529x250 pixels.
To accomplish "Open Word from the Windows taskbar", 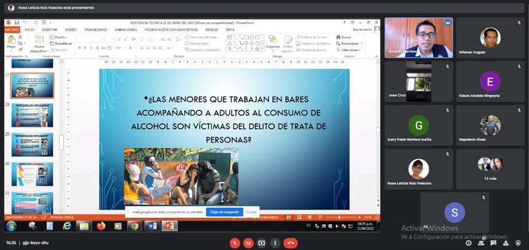I will 152,226.
